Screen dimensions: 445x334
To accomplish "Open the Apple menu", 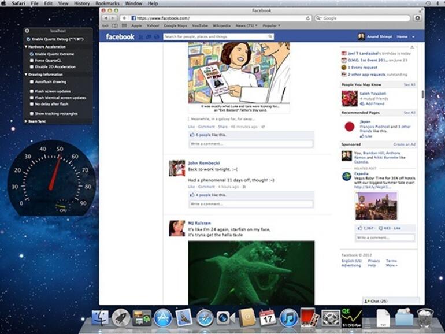I will (x=3, y=3).
